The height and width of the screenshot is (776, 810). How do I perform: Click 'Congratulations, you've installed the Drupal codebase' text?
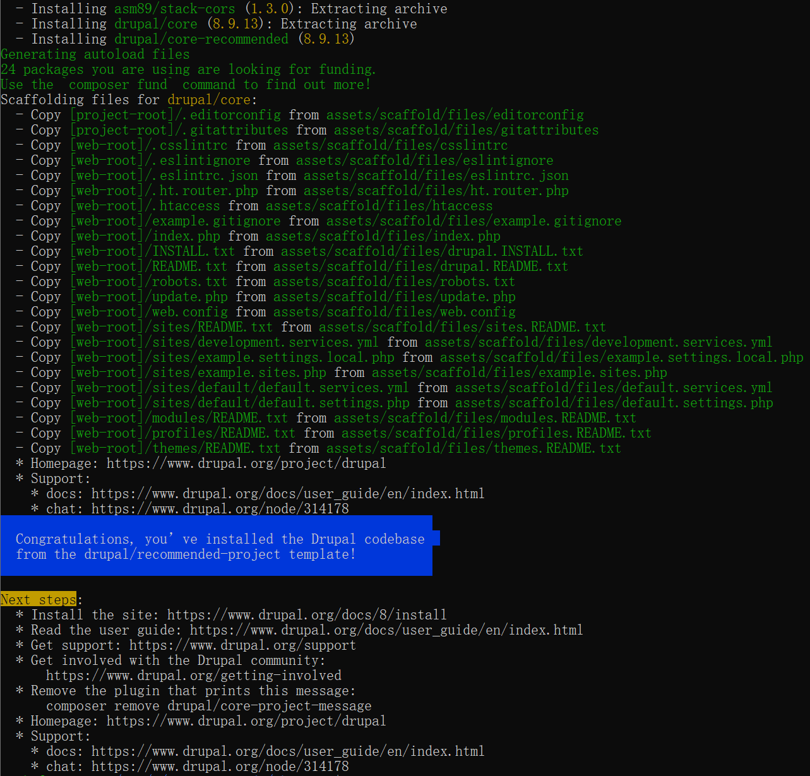(x=220, y=539)
